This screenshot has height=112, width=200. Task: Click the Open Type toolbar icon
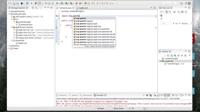[85, 3]
